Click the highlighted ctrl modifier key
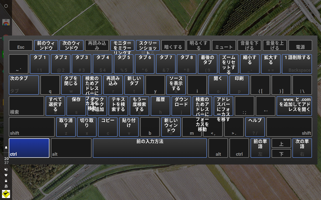This screenshot has height=200, width=321. tap(29, 148)
